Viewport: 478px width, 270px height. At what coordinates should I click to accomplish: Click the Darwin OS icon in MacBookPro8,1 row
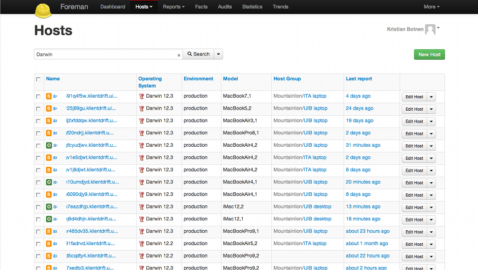coord(141,133)
